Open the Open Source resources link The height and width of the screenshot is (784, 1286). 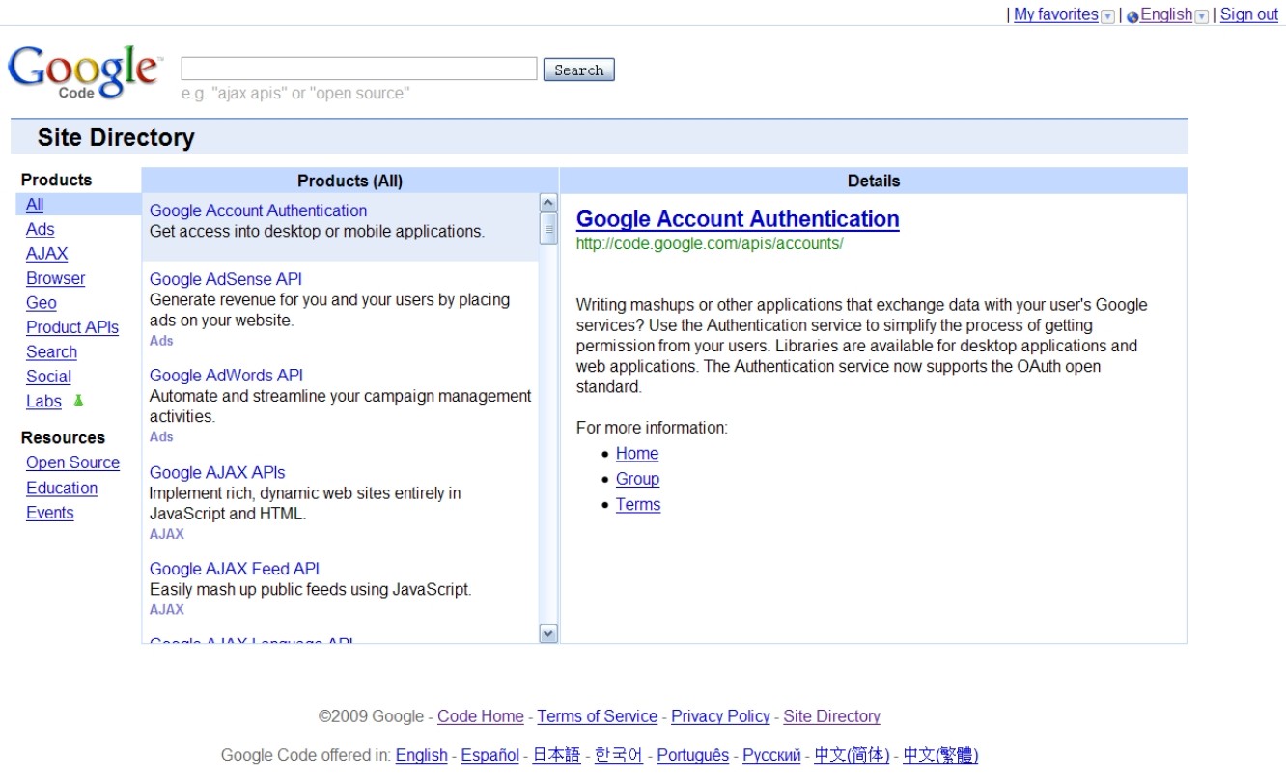[73, 462]
